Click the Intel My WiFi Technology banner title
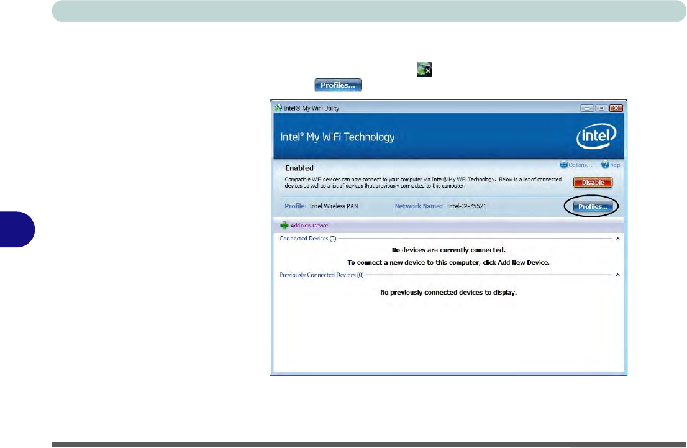Screen dimensions: 687x448 coord(337,137)
